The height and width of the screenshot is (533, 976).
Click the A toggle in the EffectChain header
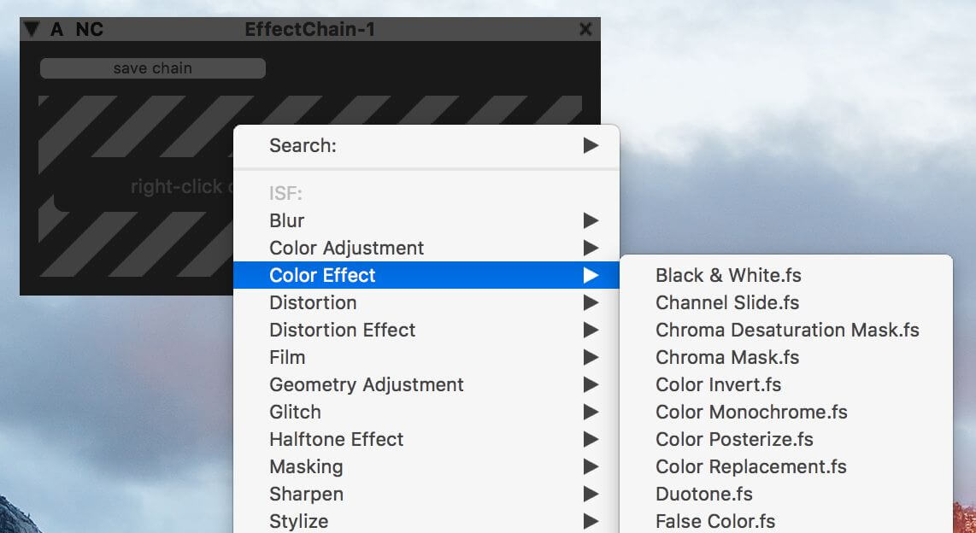point(56,29)
